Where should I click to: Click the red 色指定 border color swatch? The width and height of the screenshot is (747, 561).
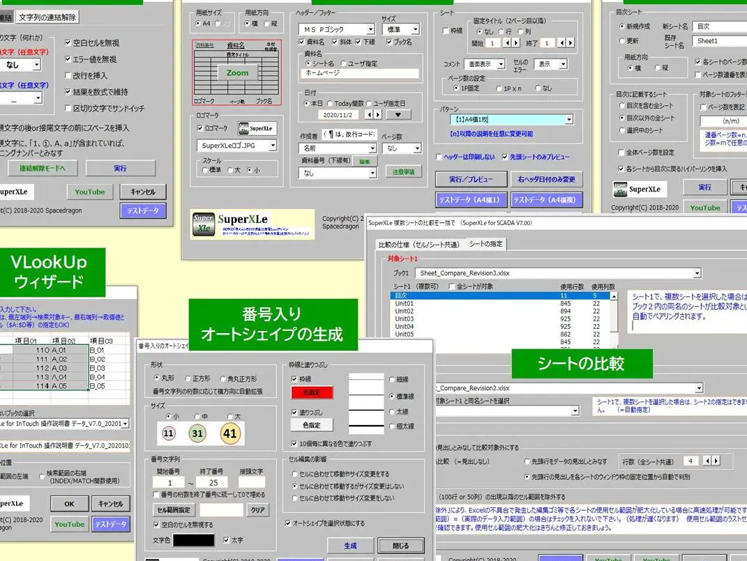point(311,392)
